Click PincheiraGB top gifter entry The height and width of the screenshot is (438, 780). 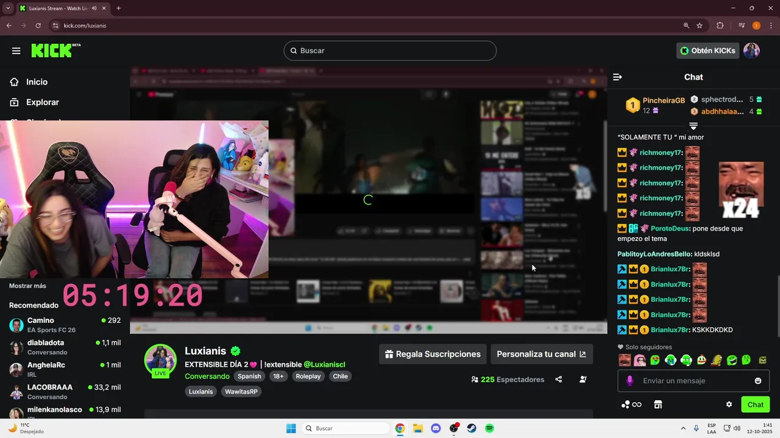pyautogui.click(x=656, y=105)
